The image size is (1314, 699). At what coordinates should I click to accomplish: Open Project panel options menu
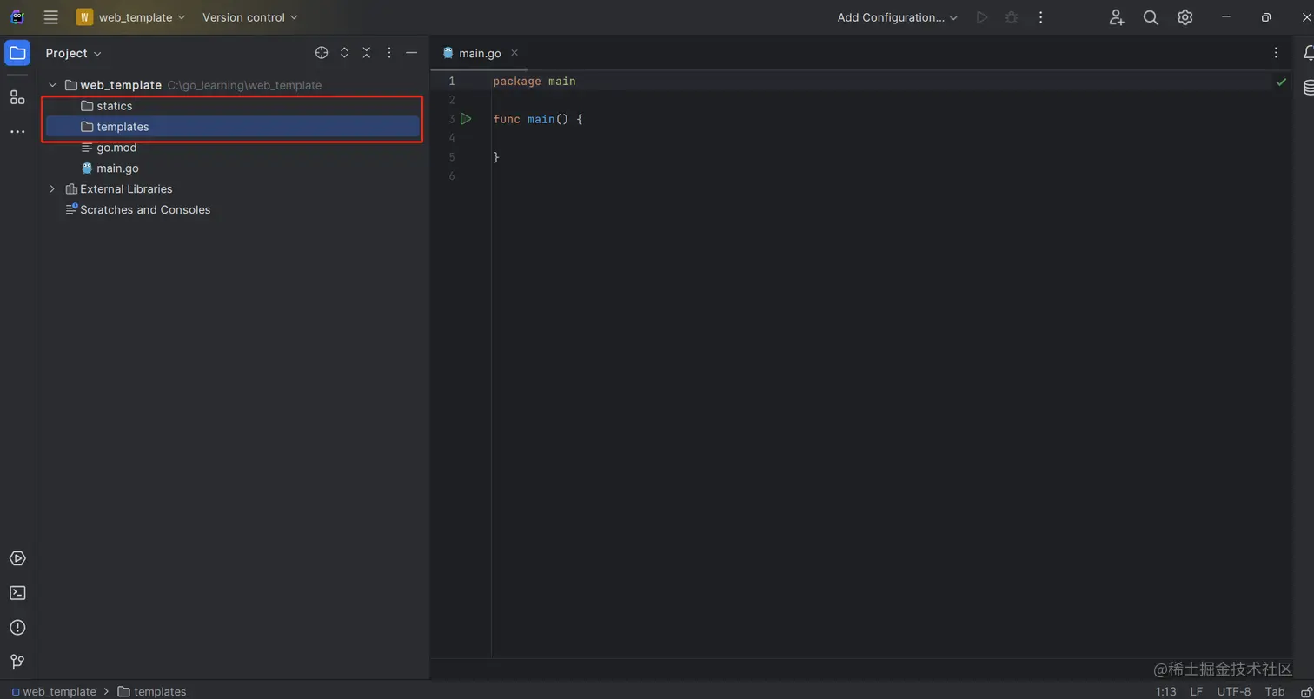[389, 53]
